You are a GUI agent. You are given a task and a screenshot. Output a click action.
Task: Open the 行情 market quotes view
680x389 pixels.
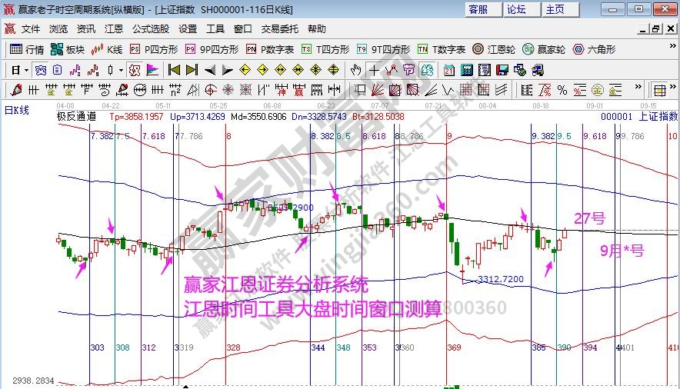(26, 49)
